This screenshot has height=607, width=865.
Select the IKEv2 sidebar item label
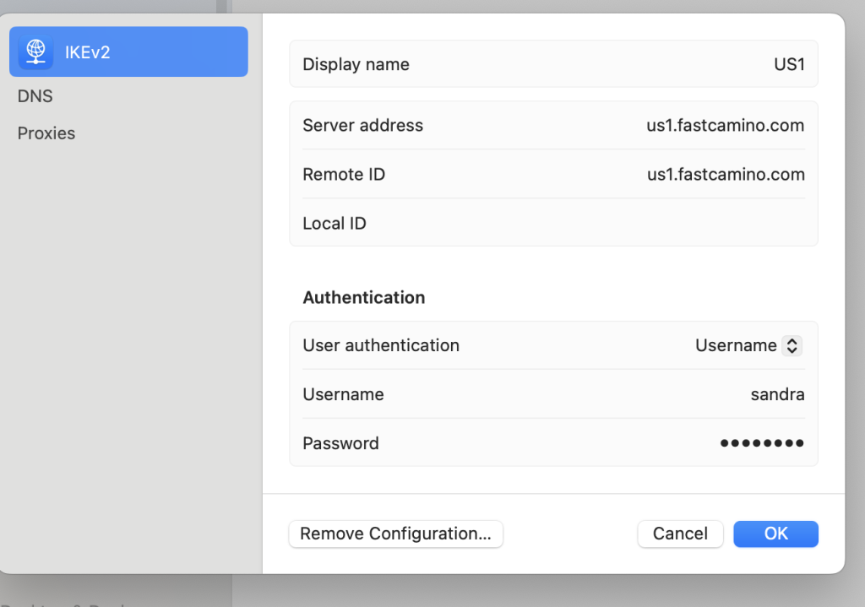88,52
